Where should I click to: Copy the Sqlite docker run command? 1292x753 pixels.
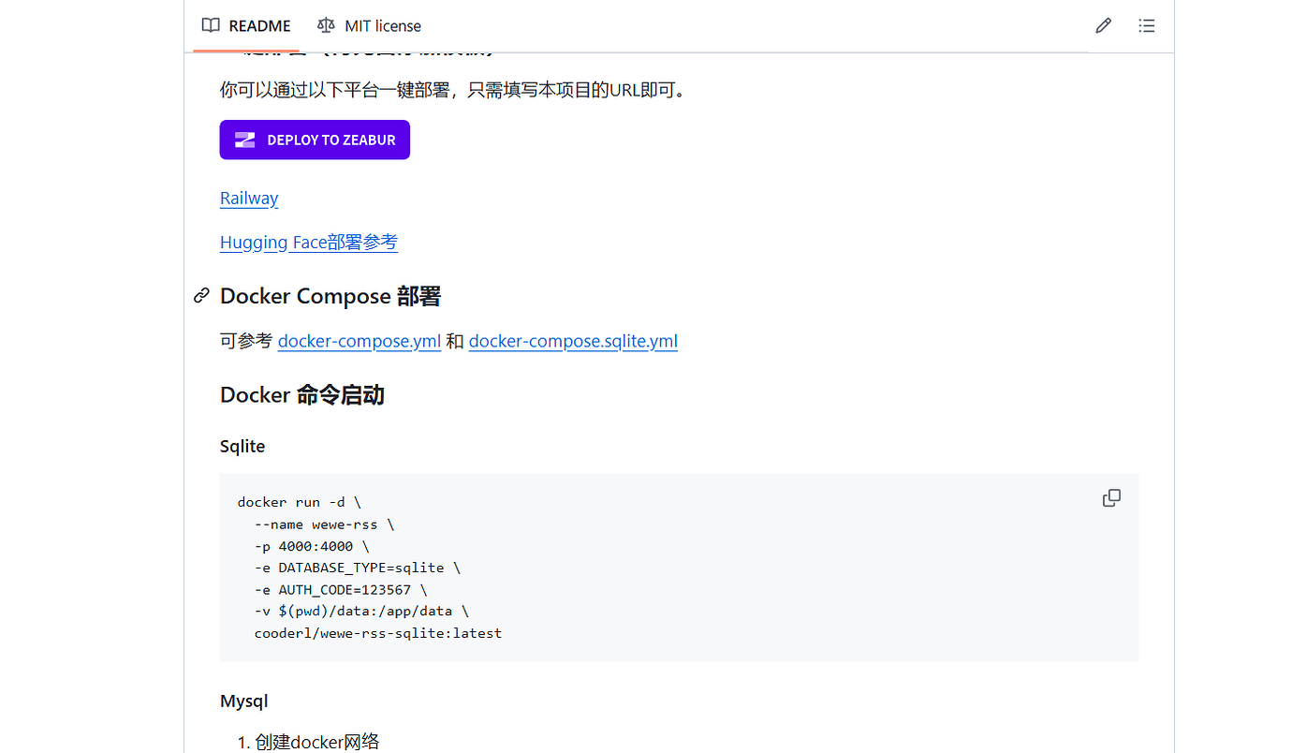click(x=1111, y=497)
